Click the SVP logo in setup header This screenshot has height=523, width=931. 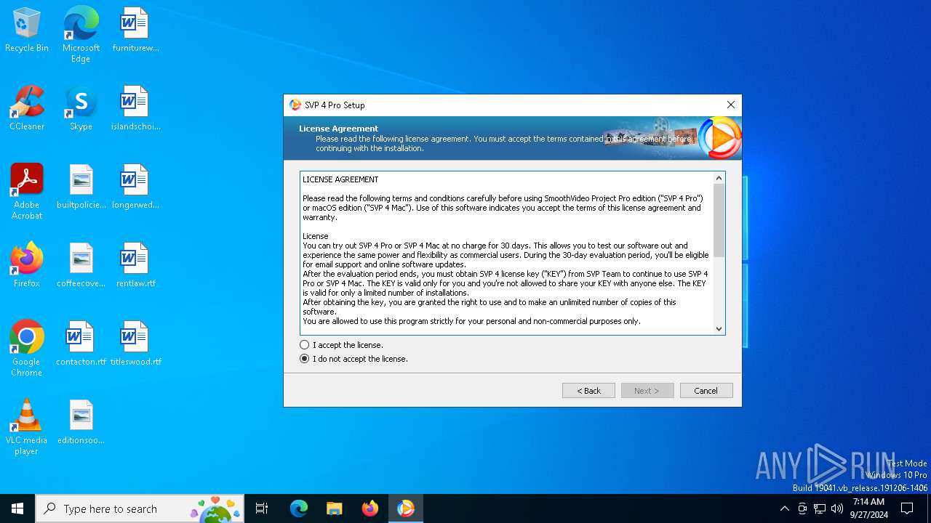coord(719,137)
